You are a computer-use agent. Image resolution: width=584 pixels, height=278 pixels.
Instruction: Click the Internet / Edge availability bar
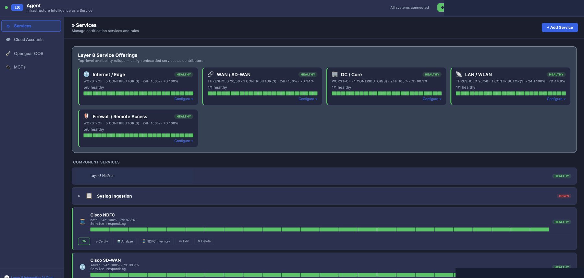point(138,93)
